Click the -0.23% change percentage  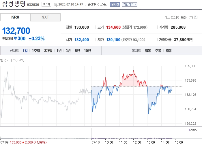pyautogui.click(x=37, y=38)
